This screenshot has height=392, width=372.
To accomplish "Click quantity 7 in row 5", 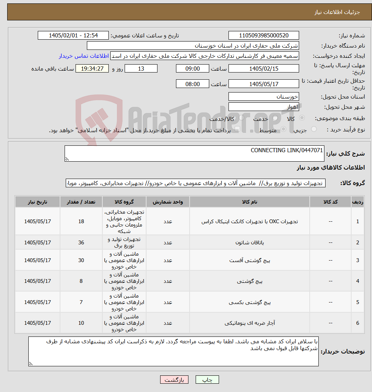I will click(x=81, y=302).
